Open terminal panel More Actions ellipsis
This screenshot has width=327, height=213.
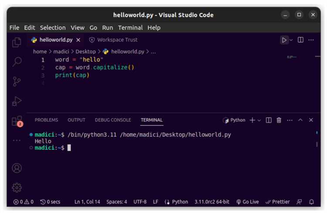[290, 120]
